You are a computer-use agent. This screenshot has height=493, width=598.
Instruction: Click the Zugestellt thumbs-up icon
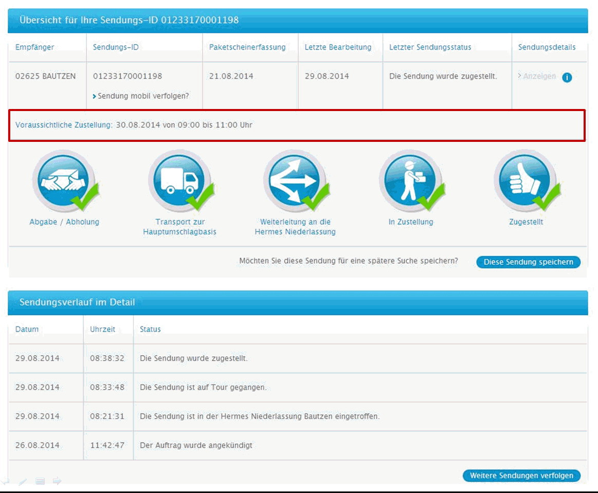point(525,181)
